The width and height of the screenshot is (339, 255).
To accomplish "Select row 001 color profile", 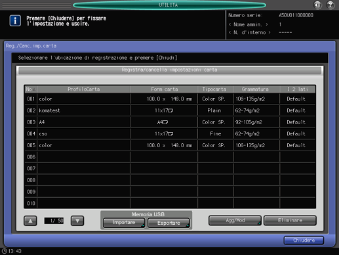I will click(170, 99).
